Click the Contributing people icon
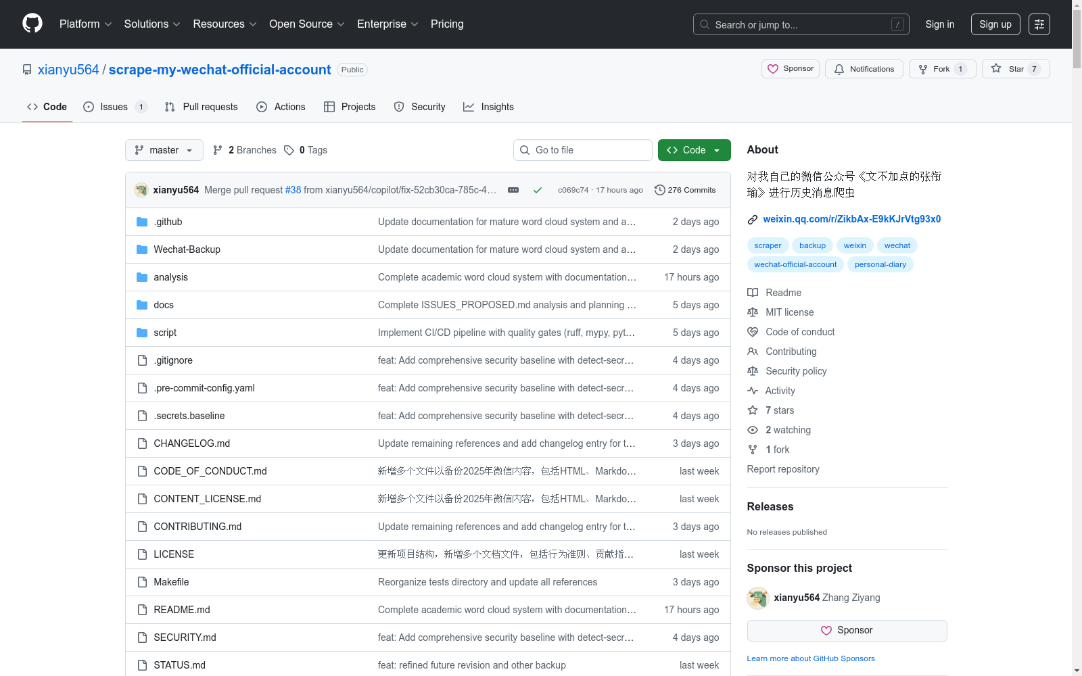 click(x=753, y=352)
